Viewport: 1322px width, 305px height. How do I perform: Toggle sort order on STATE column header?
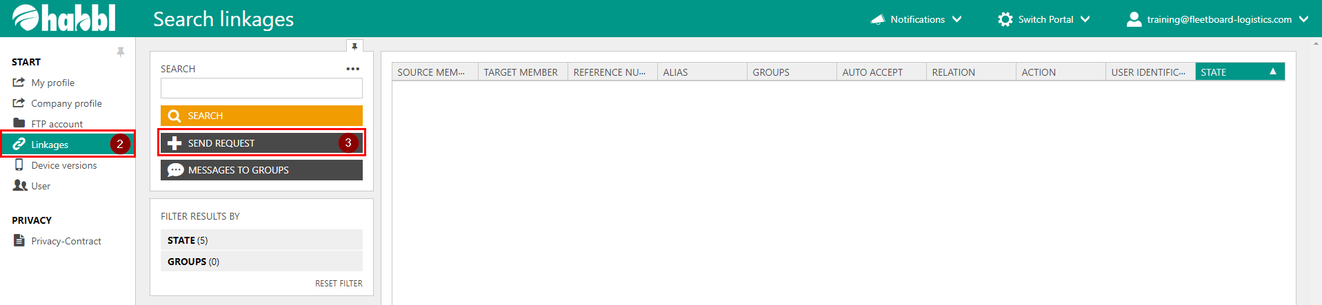click(1239, 72)
